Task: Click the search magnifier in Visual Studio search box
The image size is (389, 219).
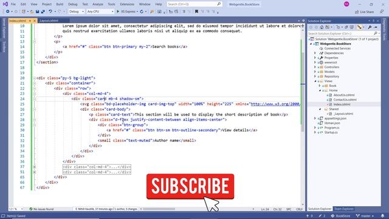Action: pos(219,4)
